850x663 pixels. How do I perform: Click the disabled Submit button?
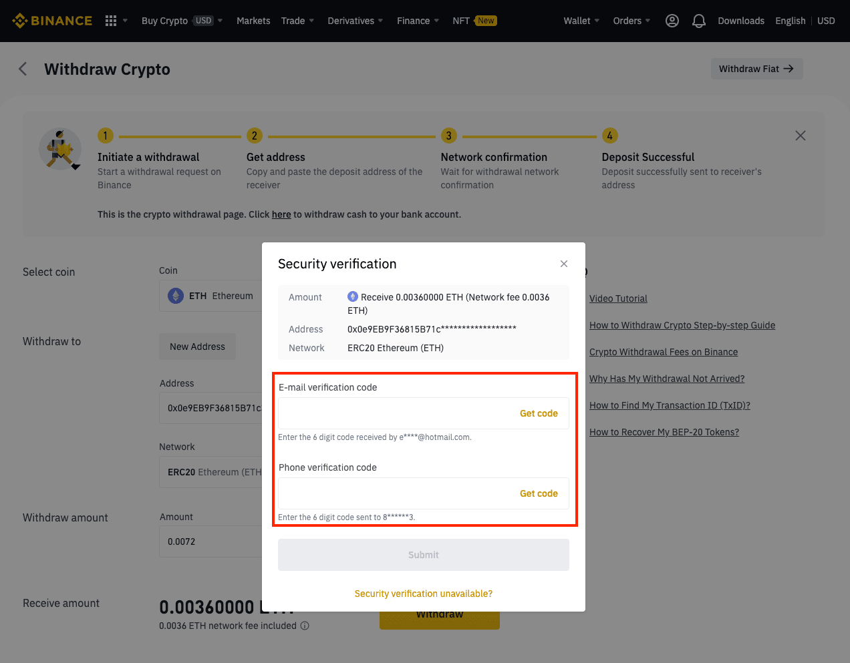pyautogui.click(x=424, y=555)
